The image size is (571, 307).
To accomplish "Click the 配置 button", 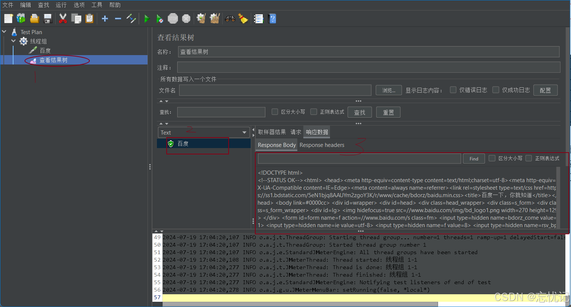I will point(545,90).
